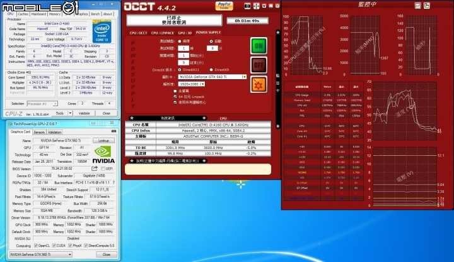The width and height of the screenshot is (454, 262).
Task: Click the round button at monitoring strip bottom
Action: [278, 126]
